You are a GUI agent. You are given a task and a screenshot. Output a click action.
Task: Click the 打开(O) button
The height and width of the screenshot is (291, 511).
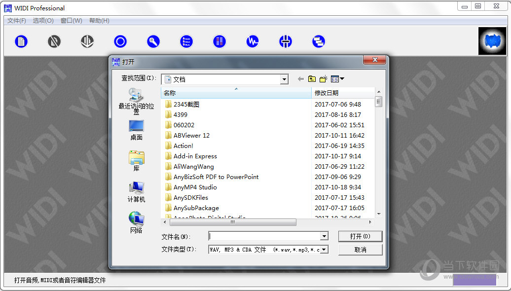point(360,236)
